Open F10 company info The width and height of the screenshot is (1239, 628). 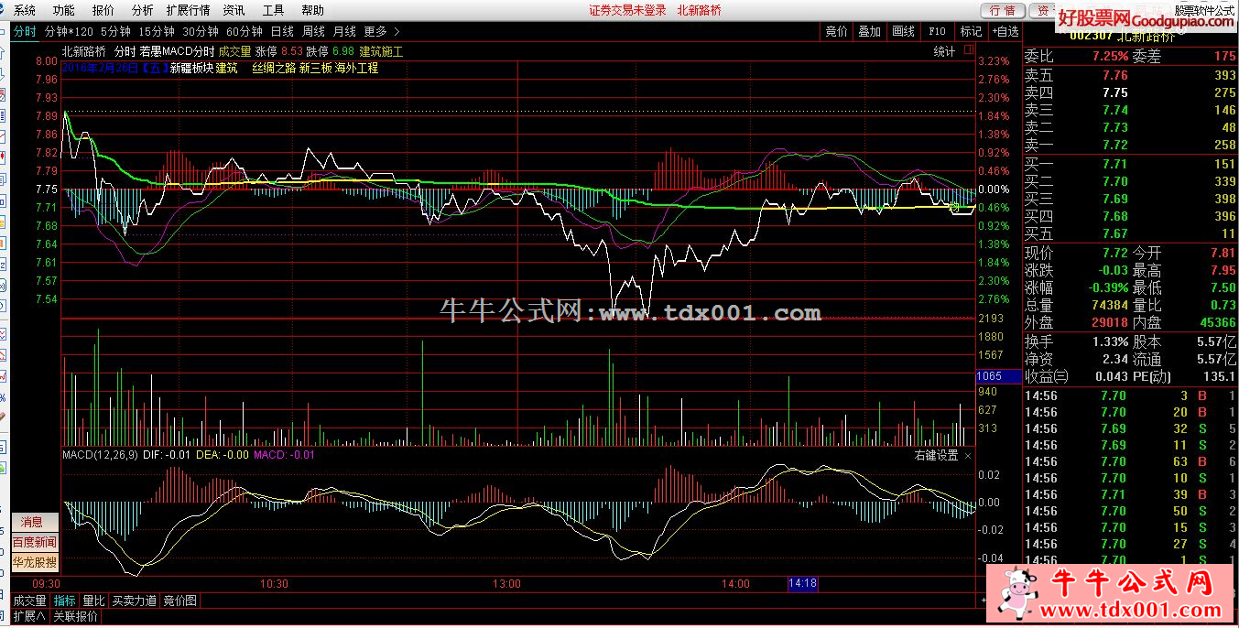point(937,31)
